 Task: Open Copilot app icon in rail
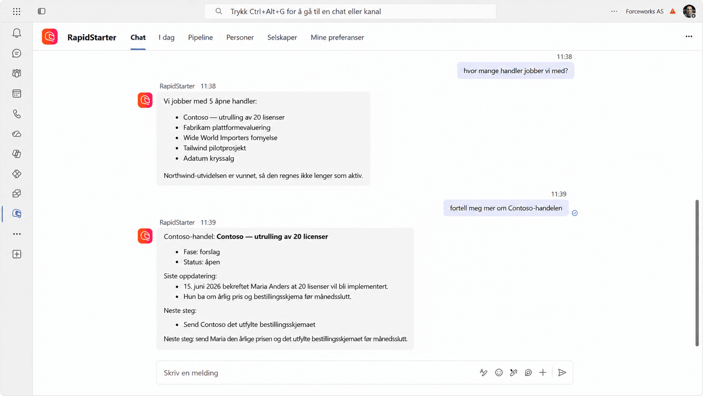(x=17, y=154)
